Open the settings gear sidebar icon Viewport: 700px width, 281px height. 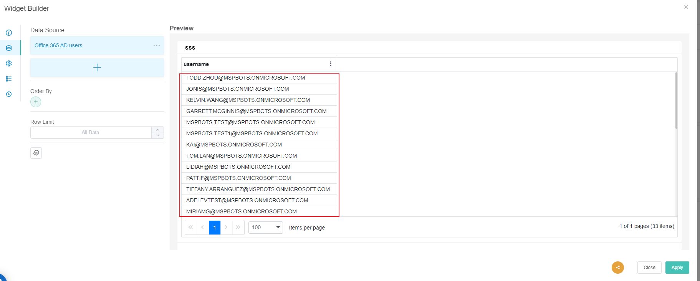9,63
